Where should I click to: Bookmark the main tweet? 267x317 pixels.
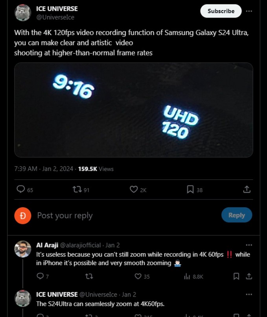(x=190, y=189)
